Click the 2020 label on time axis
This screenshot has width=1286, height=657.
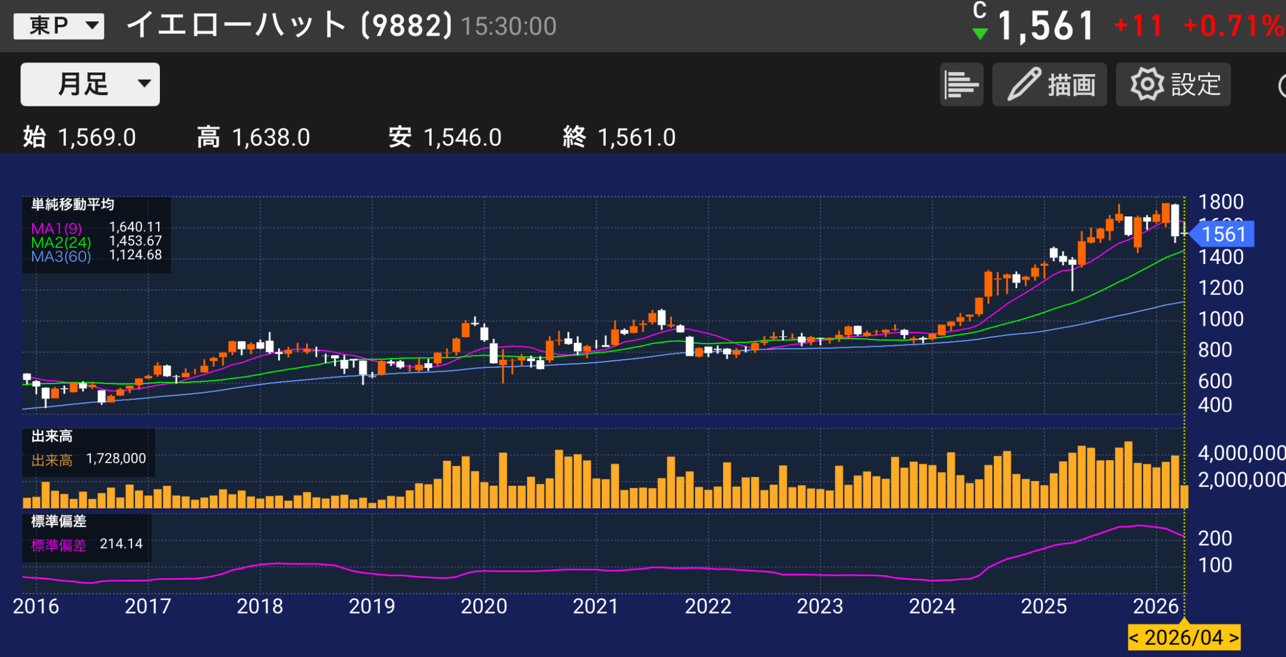point(483,606)
